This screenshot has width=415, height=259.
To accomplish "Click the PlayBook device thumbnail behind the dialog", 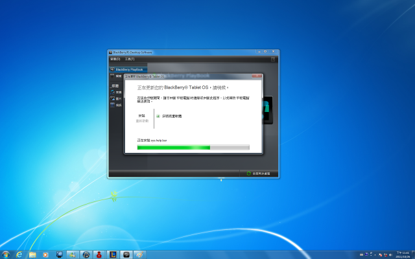I will (268, 110).
